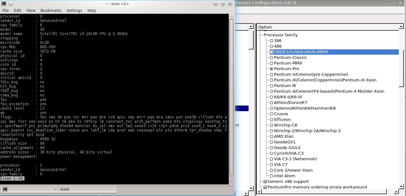Uncheck Generic x86 support

pyautogui.click(x=265, y=182)
